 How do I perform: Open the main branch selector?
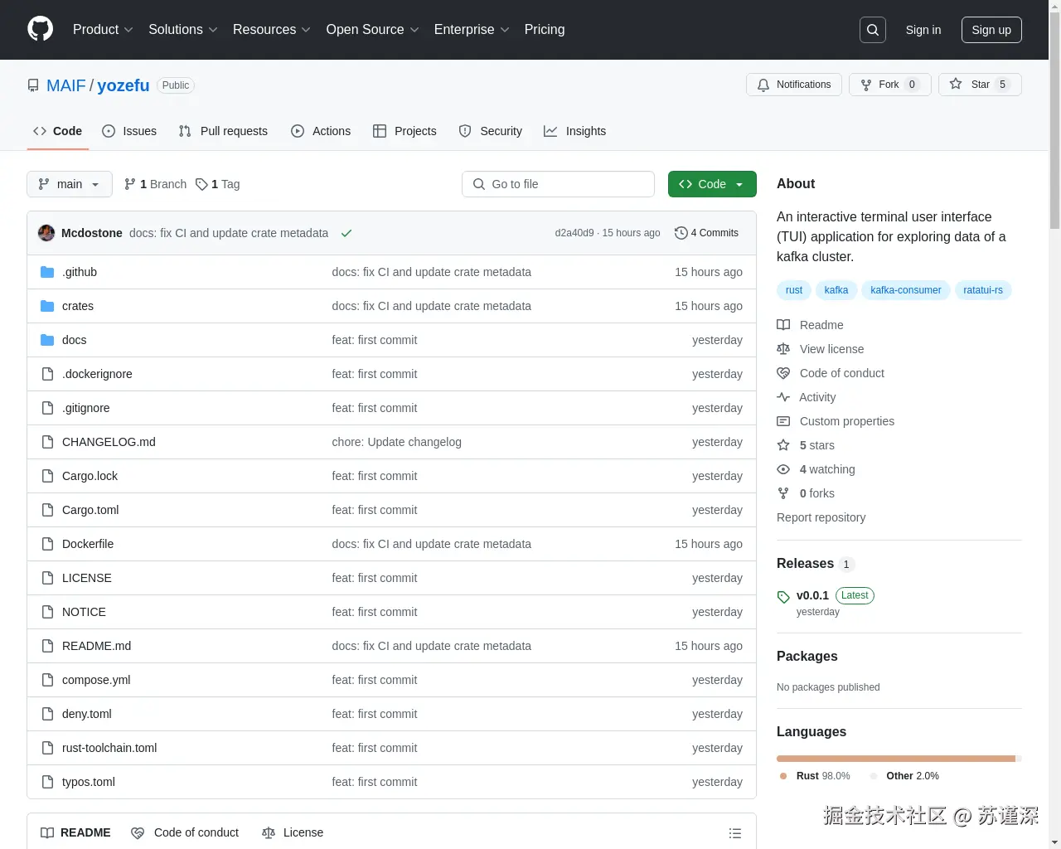tap(69, 184)
